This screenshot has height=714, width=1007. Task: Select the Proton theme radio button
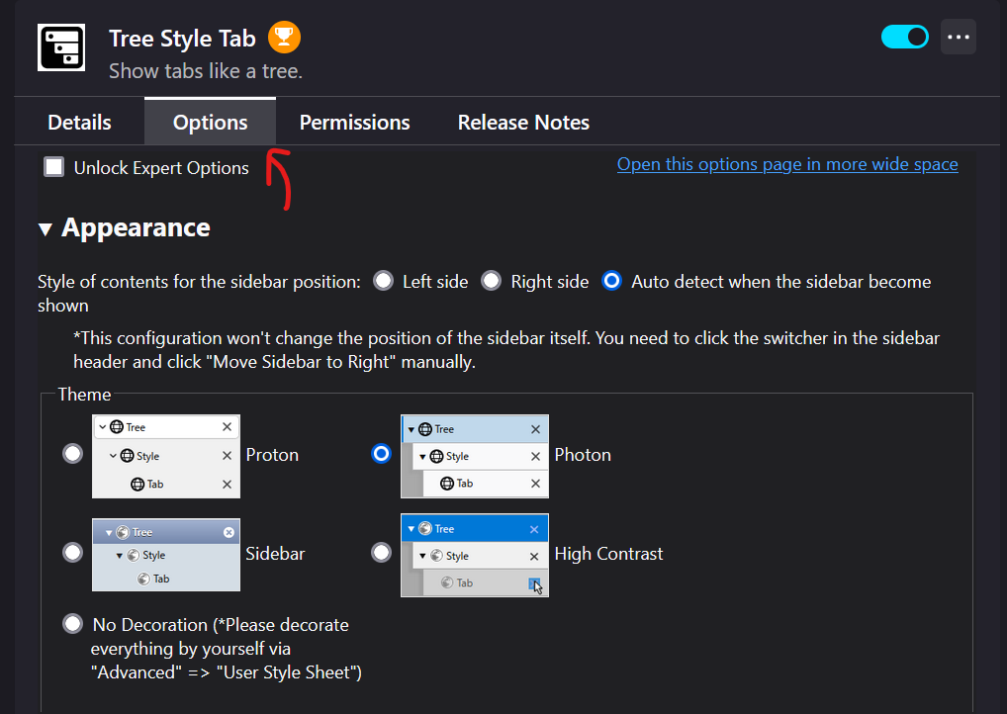pyautogui.click(x=72, y=454)
